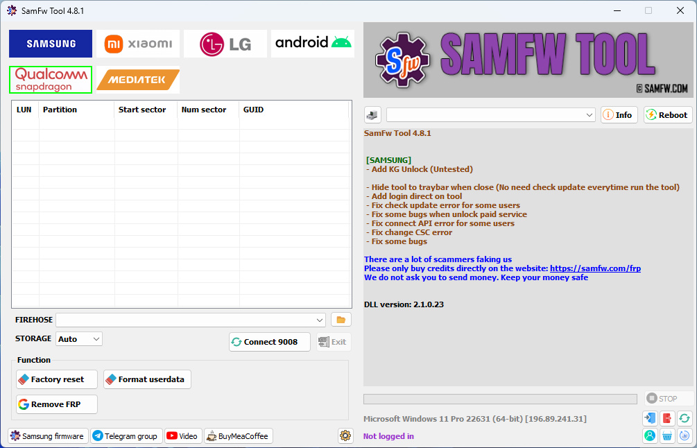
Task: Click the SAMFW TOOL banner image
Action: pyautogui.click(x=528, y=60)
